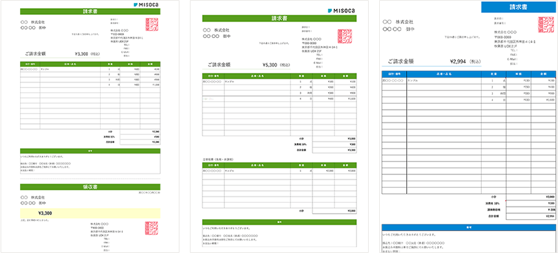Click the green 備考 header on the middle invoice
Image resolution: width=558 pixels, height=253 pixels.
pyautogui.click(x=279, y=222)
